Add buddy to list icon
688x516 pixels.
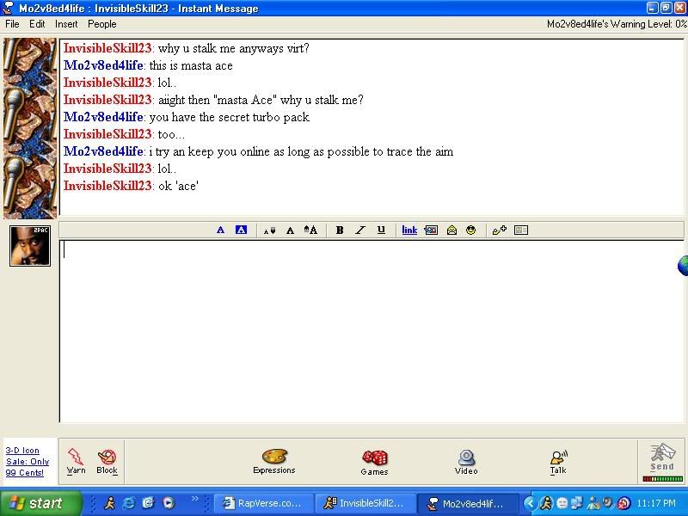click(x=500, y=230)
